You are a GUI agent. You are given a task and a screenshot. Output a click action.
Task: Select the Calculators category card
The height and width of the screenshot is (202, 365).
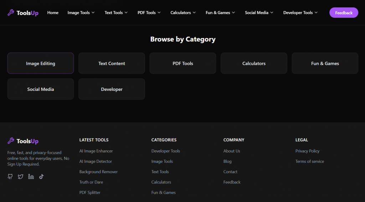pyautogui.click(x=254, y=63)
